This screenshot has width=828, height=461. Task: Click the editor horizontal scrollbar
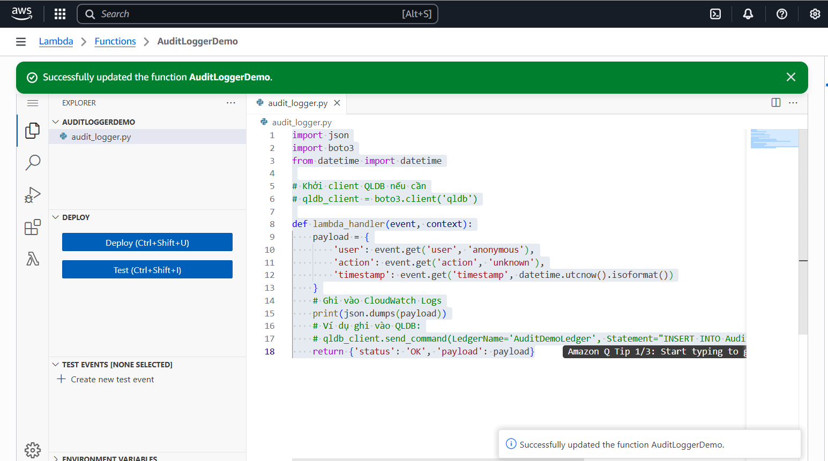click(438, 459)
